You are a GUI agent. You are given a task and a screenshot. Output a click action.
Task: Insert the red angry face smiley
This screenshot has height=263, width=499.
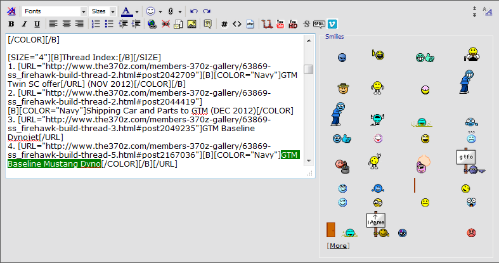(x=471, y=233)
